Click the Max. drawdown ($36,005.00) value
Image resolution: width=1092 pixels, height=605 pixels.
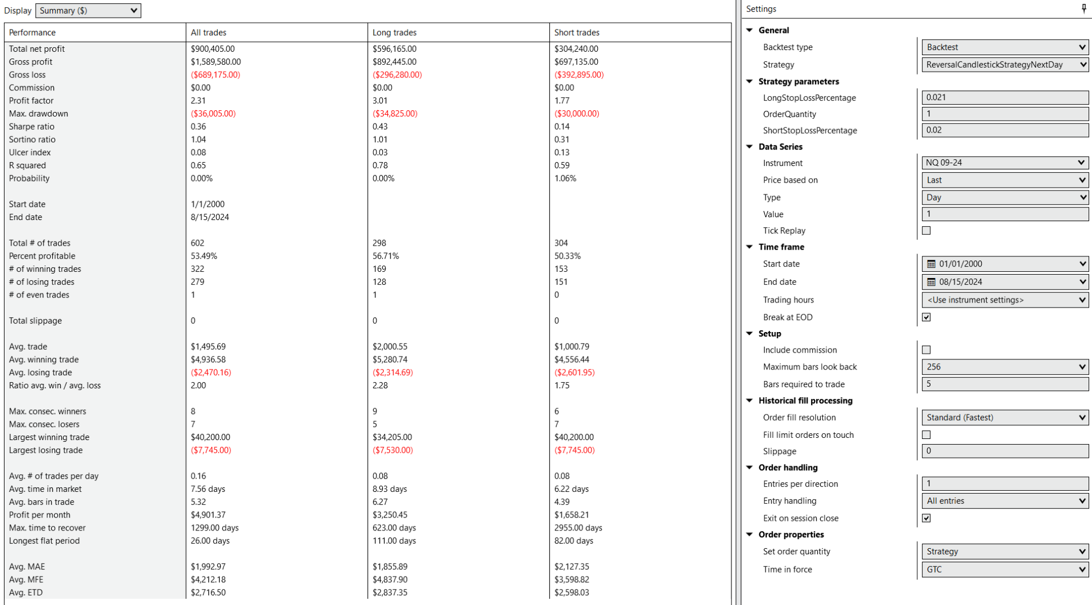pos(213,114)
